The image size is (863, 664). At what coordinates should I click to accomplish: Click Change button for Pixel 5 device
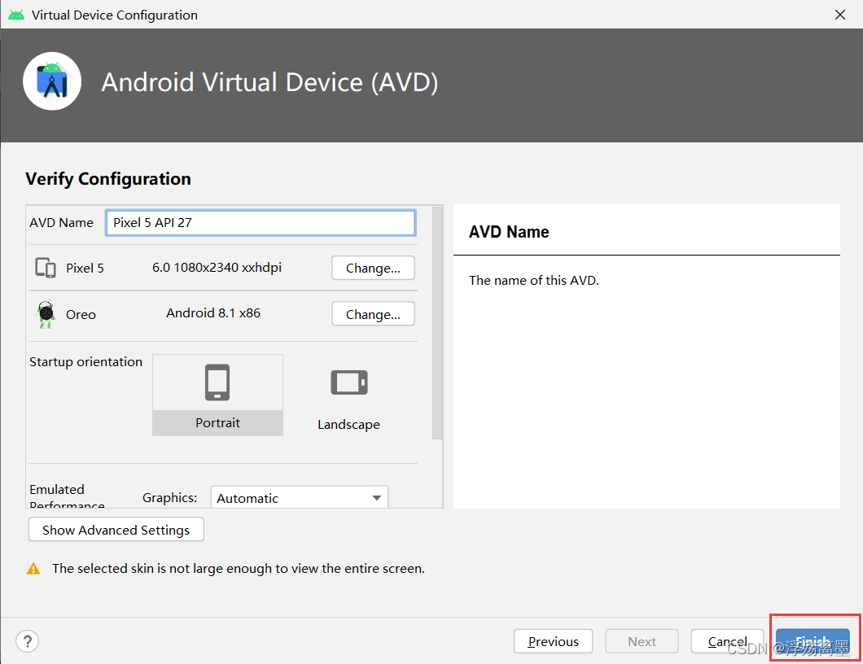(373, 268)
